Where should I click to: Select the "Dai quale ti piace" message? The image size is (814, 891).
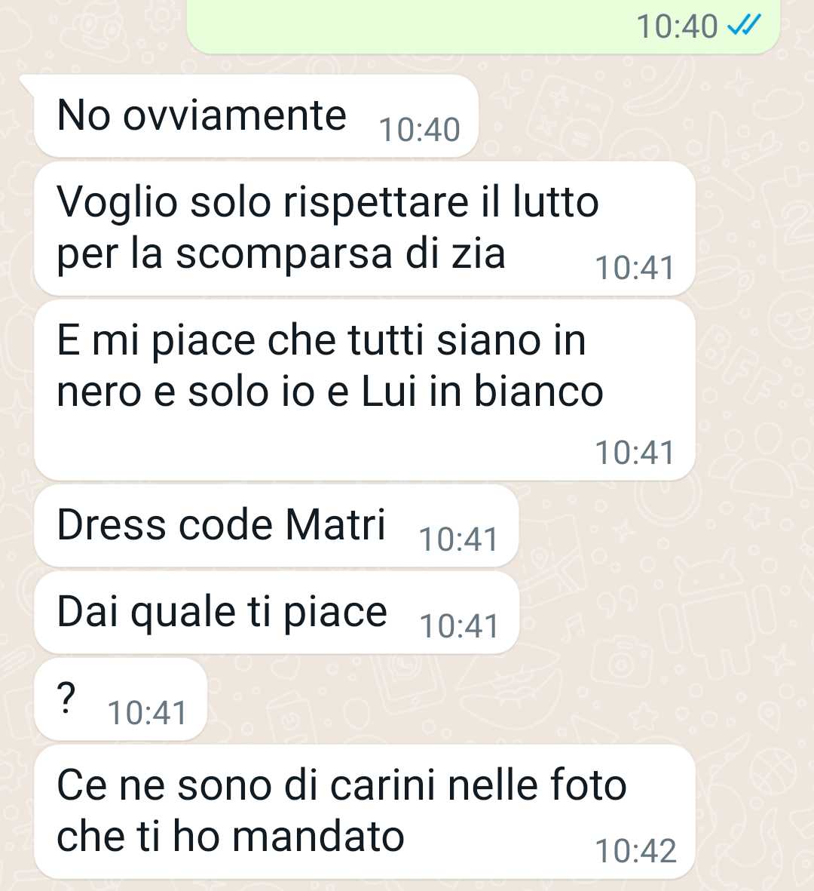point(277,613)
